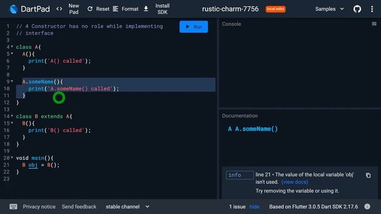Open the three-dot overflow menu

pyautogui.click(x=371, y=10)
